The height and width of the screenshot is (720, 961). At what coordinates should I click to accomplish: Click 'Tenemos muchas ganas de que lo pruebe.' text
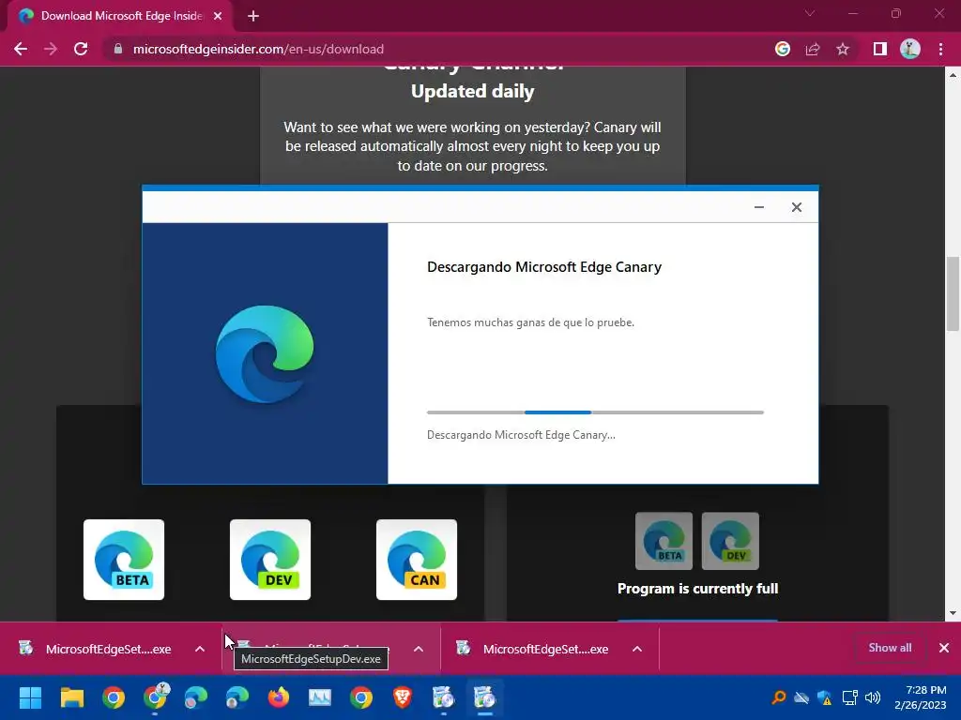[531, 322]
